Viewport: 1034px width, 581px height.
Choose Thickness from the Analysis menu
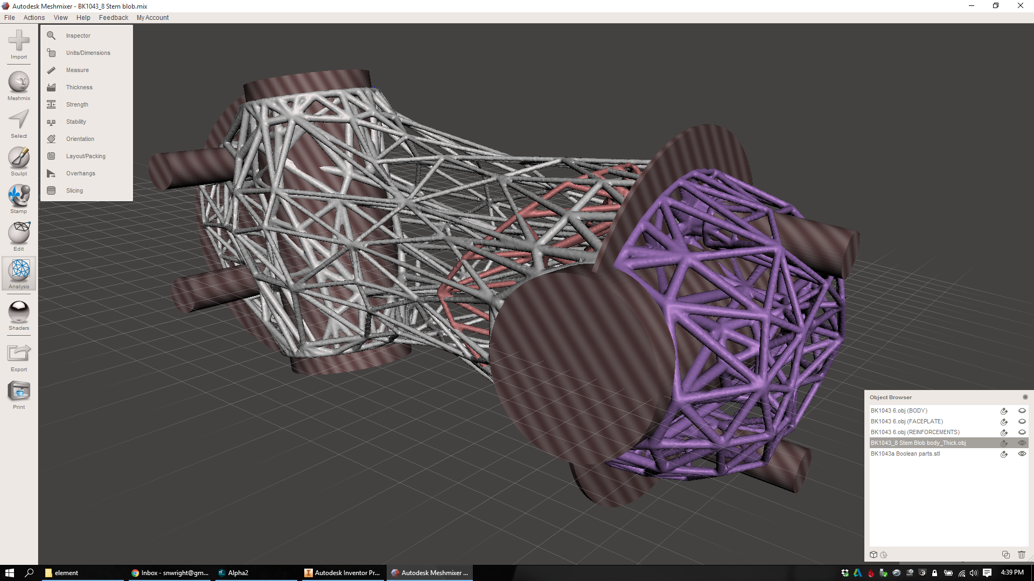point(79,87)
